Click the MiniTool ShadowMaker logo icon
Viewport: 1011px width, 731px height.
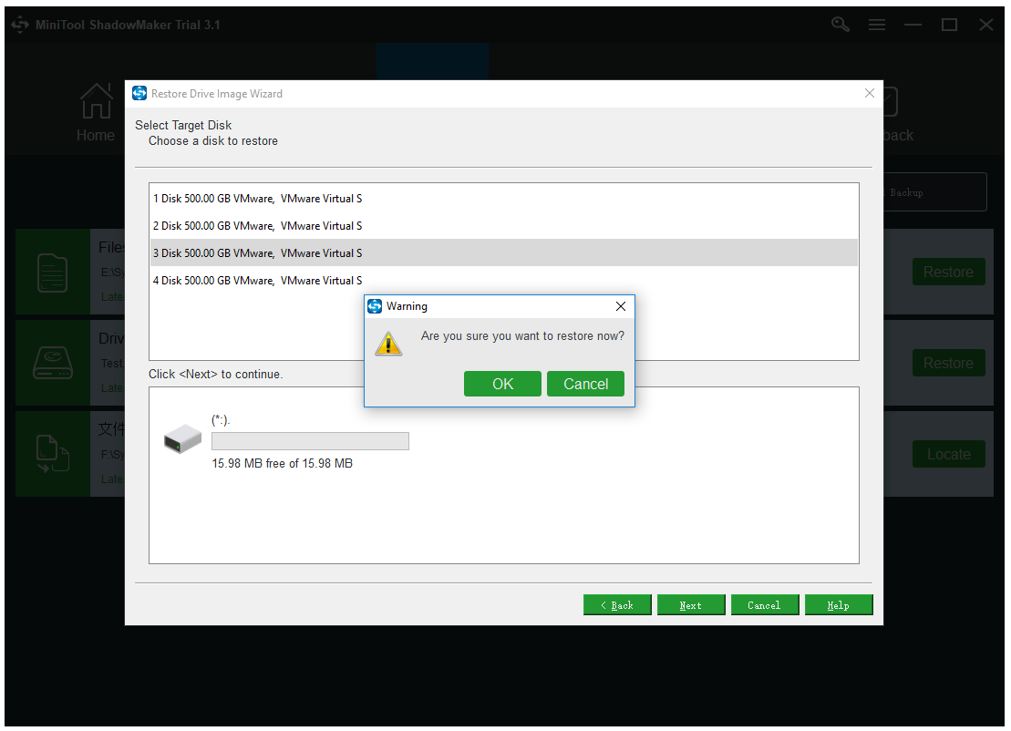click(x=20, y=25)
